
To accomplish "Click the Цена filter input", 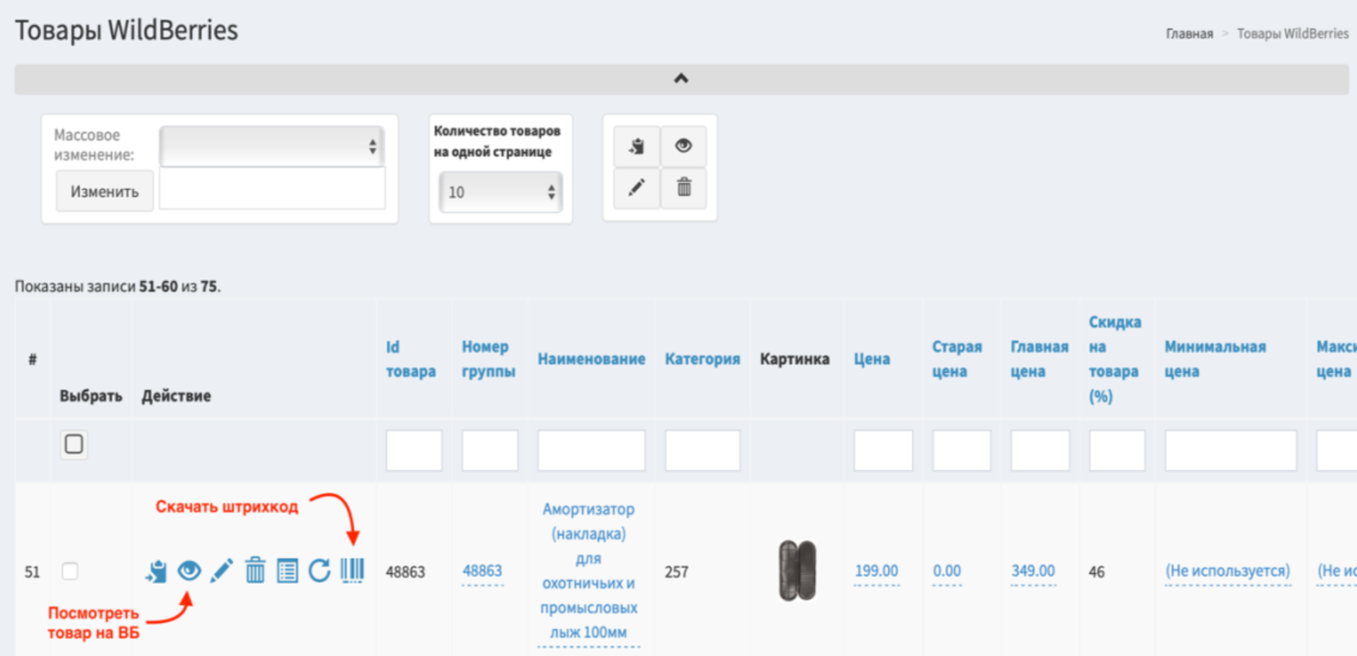I will pos(883,451).
